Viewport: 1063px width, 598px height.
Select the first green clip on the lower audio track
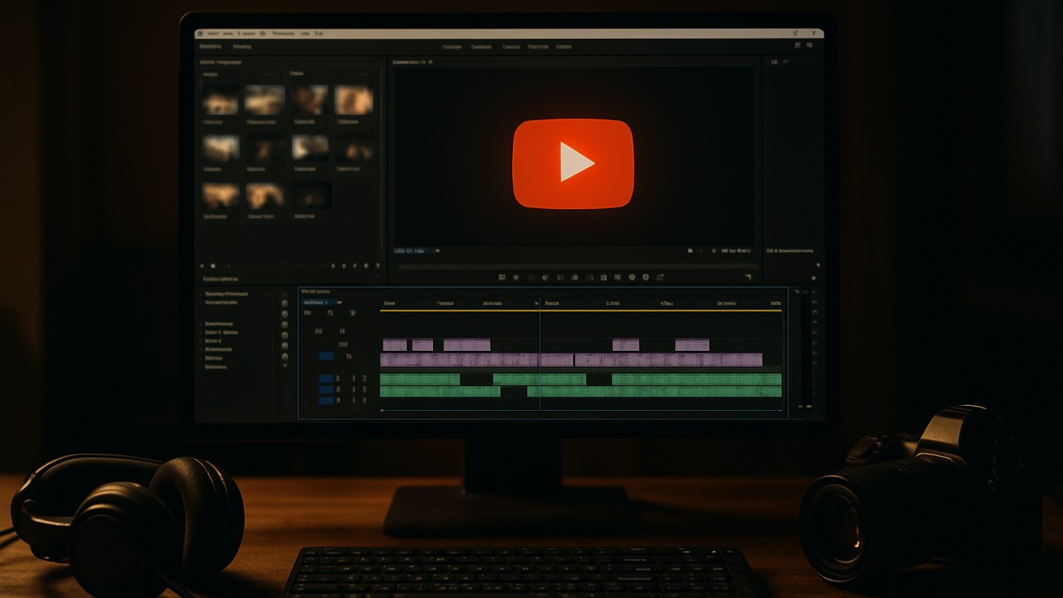pyautogui.click(x=440, y=392)
